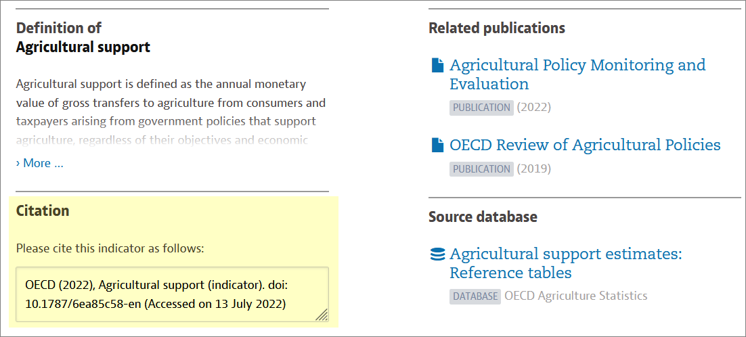Open OECD Review of Agricultural Policies link

[585, 145]
